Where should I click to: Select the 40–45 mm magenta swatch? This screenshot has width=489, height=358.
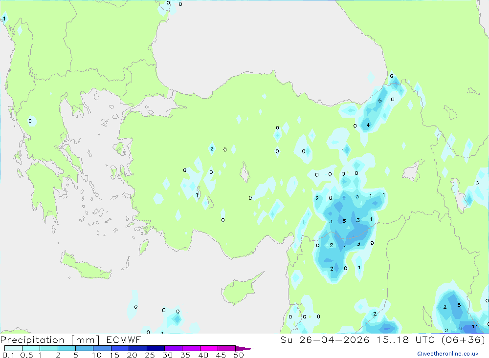[x=209, y=348]
